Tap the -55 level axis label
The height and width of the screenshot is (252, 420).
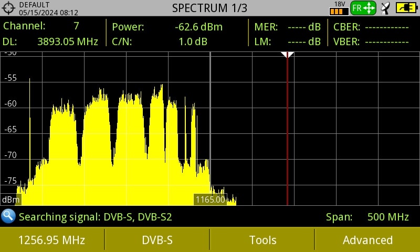coord(10,78)
